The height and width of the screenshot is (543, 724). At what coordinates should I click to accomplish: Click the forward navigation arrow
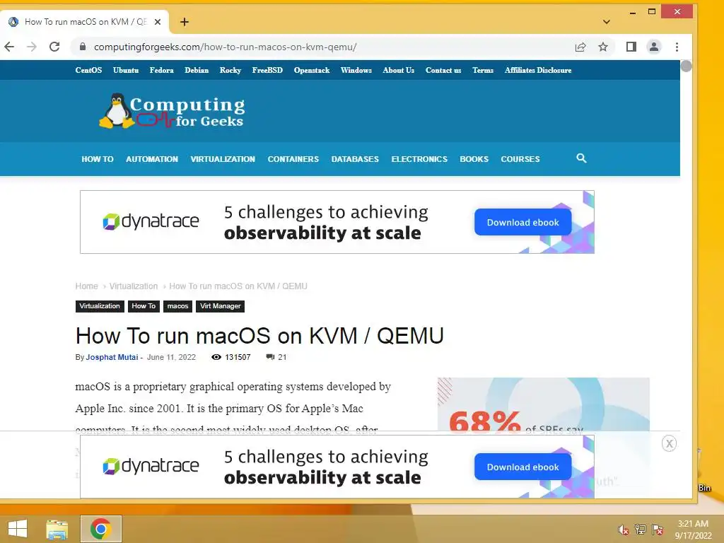[x=31, y=47]
